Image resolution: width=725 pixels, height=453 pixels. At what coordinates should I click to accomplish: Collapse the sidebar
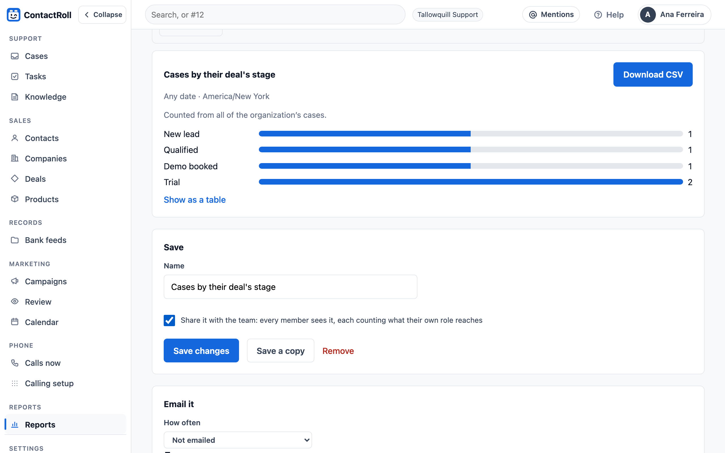click(102, 15)
